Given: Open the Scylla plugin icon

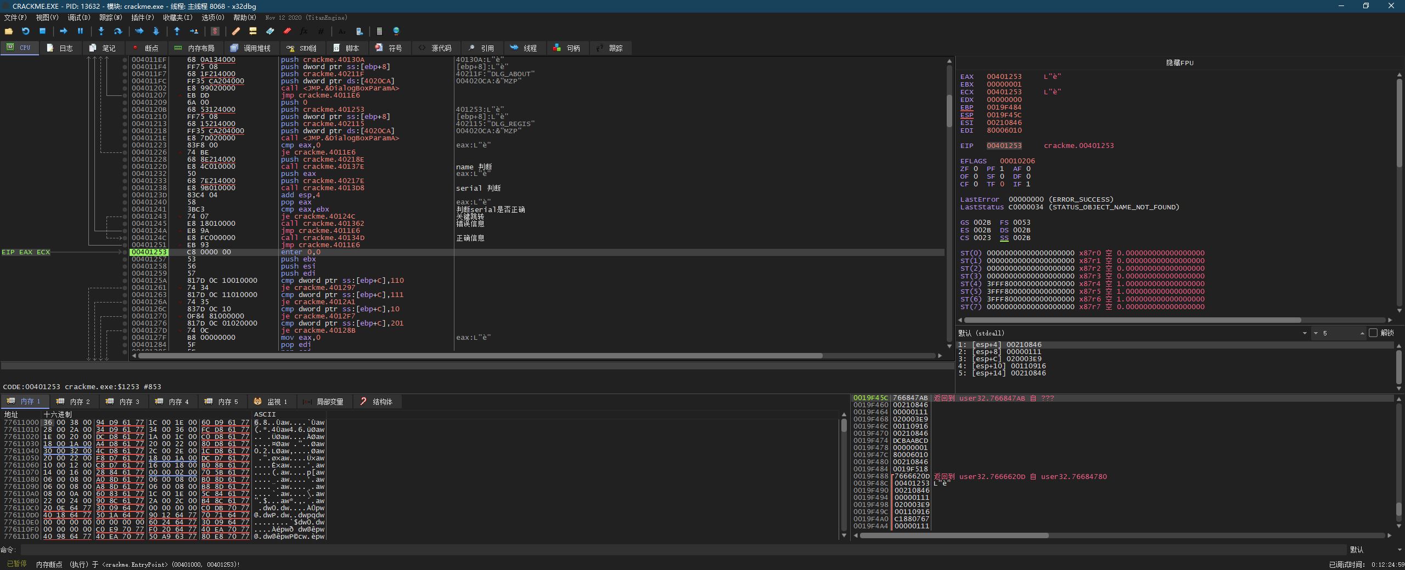Looking at the screenshot, I should (x=215, y=31).
